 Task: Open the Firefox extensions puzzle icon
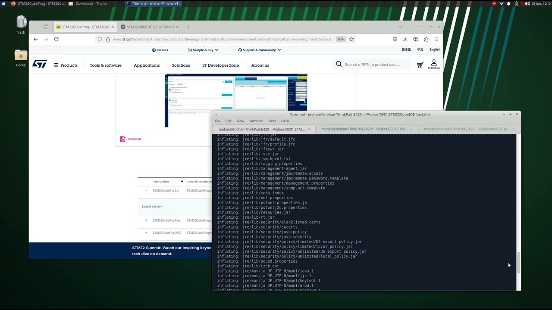[x=426, y=39]
